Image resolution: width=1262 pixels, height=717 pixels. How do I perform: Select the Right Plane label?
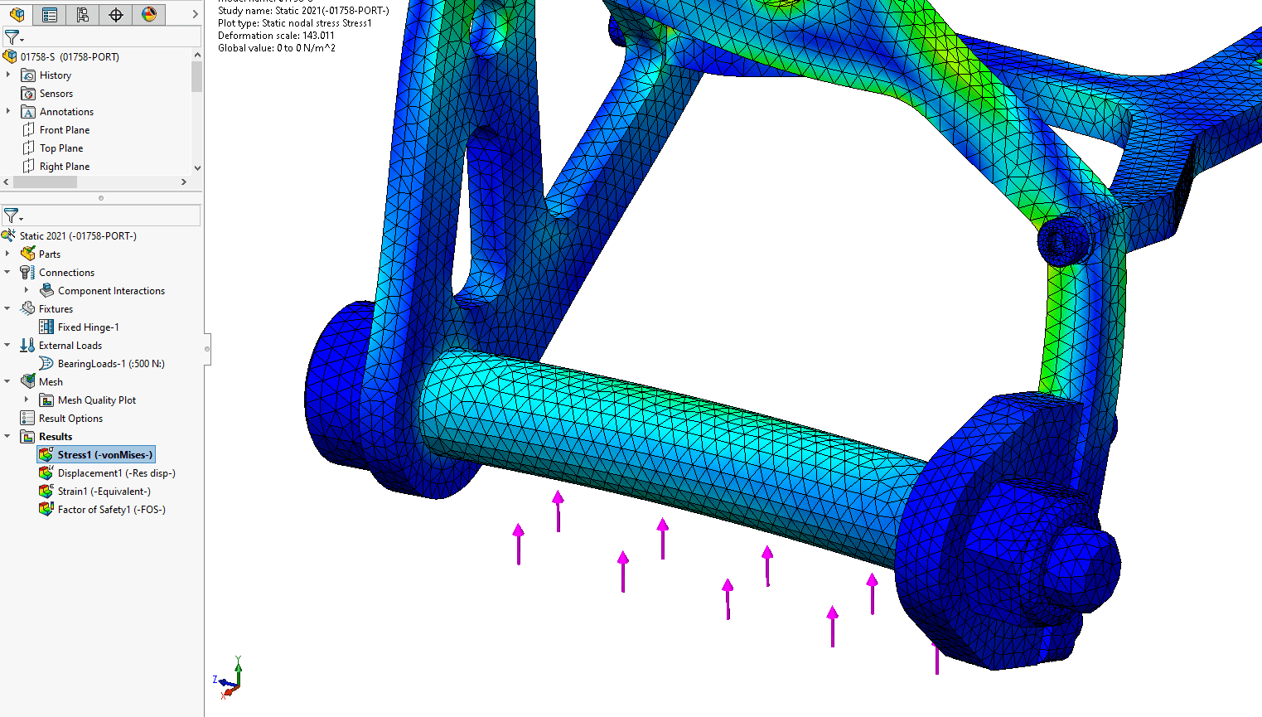(x=65, y=167)
